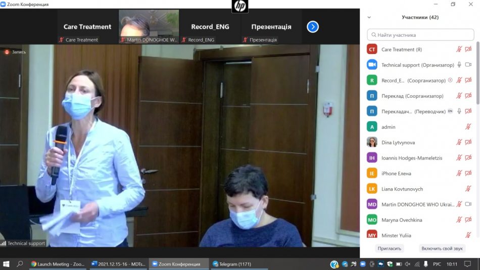Viewport: 480px width, 270px height.
Task: Click Dina Lytvynova's muted microphone icon
Action: 459,142
